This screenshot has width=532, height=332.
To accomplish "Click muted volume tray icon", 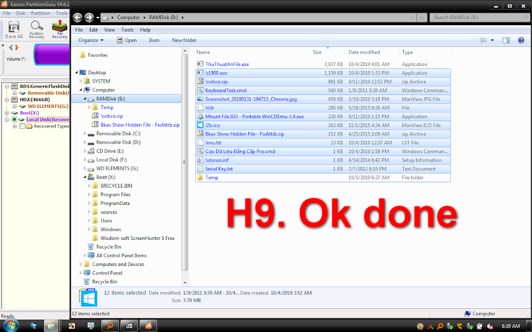I will click(x=490, y=326).
